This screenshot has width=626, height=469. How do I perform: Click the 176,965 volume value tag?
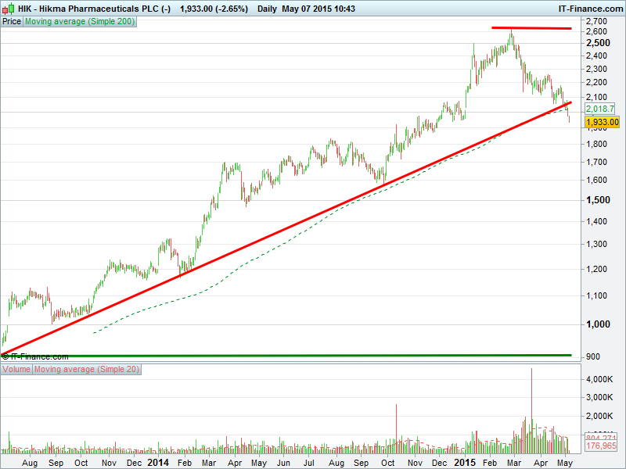click(x=601, y=446)
